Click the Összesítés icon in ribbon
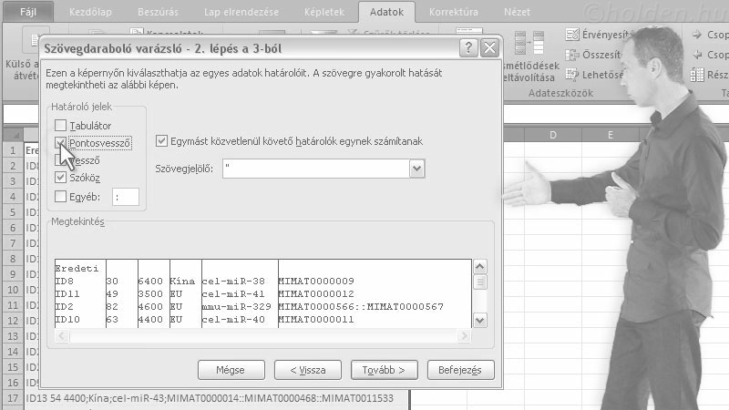729x410 pixels. (572, 55)
